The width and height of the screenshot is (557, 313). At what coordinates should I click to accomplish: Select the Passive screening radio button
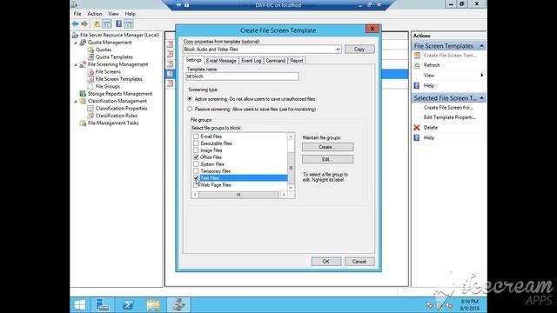point(190,110)
